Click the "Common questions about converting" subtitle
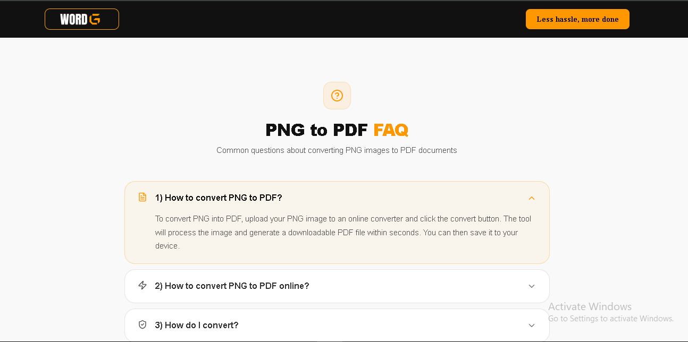Viewport: 688px width, 342px height. click(x=337, y=150)
